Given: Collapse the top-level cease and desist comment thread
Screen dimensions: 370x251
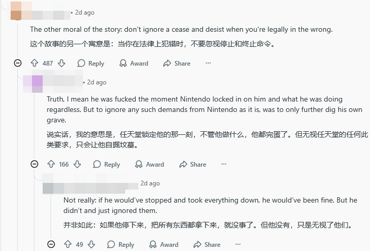Looking at the screenshot, I should [x=18, y=63].
